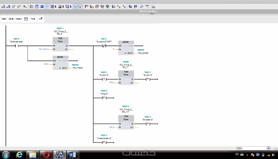Go to the previous error icon
Screen dimensions: 278x159
(x=86, y=7)
